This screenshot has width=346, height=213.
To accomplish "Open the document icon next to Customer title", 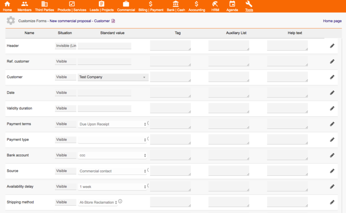I will click(x=113, y=21).
